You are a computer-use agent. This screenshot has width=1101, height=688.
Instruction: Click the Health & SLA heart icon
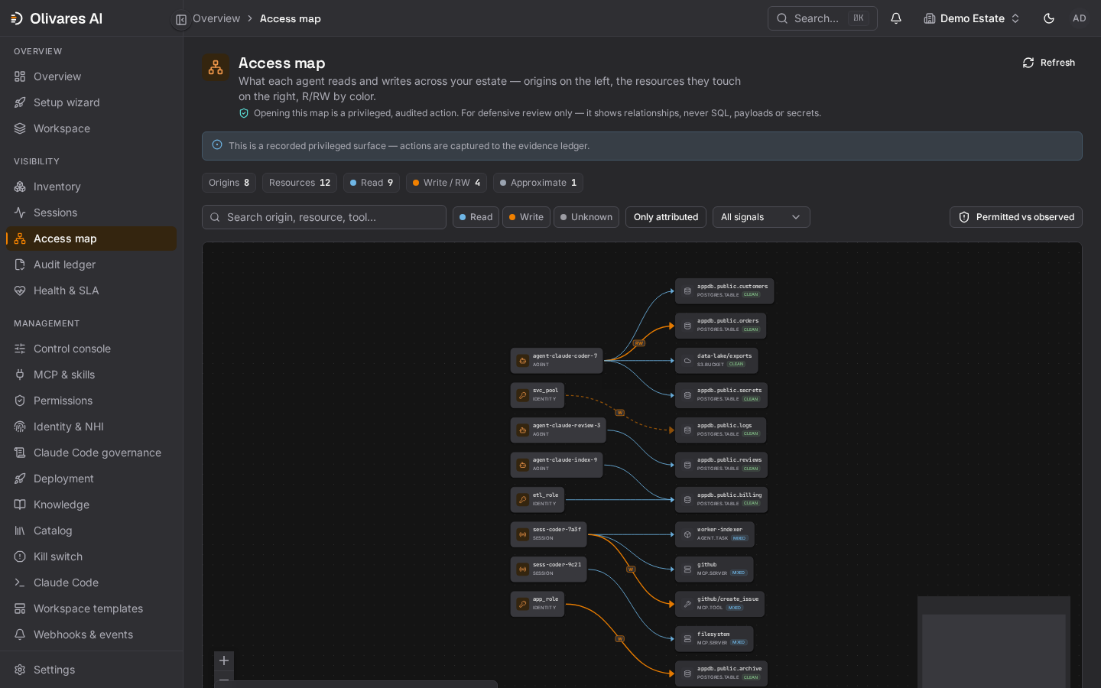(20, 290)
